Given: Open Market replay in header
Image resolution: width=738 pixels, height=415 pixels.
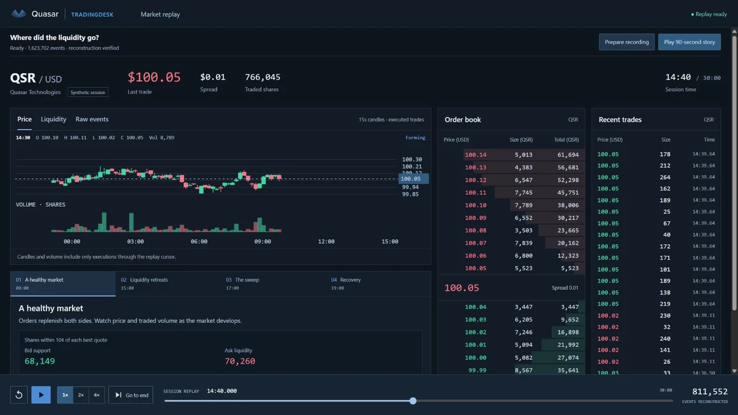Looking at the screenshot, I should (160, 14).
